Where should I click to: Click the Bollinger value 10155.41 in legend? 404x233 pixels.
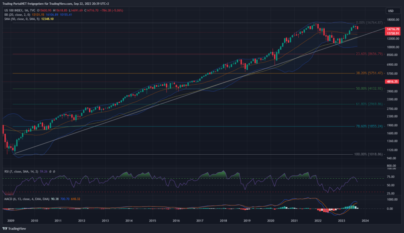[x=66, y=15]
